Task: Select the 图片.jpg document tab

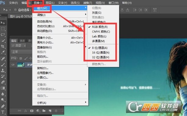Action: [x=21, y=16]
